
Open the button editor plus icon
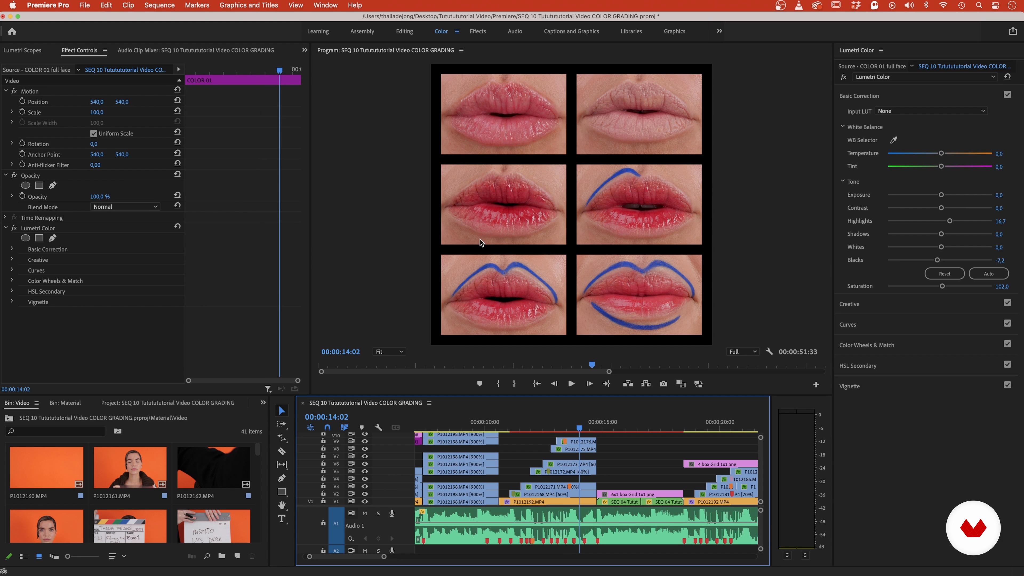816,385
